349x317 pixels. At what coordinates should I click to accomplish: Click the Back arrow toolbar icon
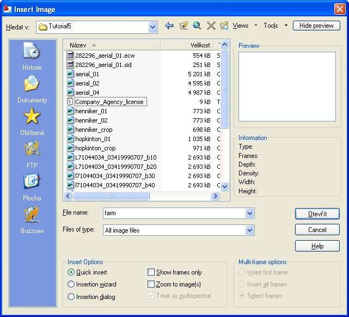coord(169,26)
